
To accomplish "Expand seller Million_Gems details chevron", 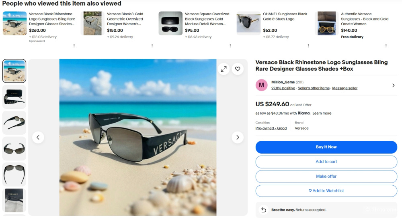I will pos(393,85).
